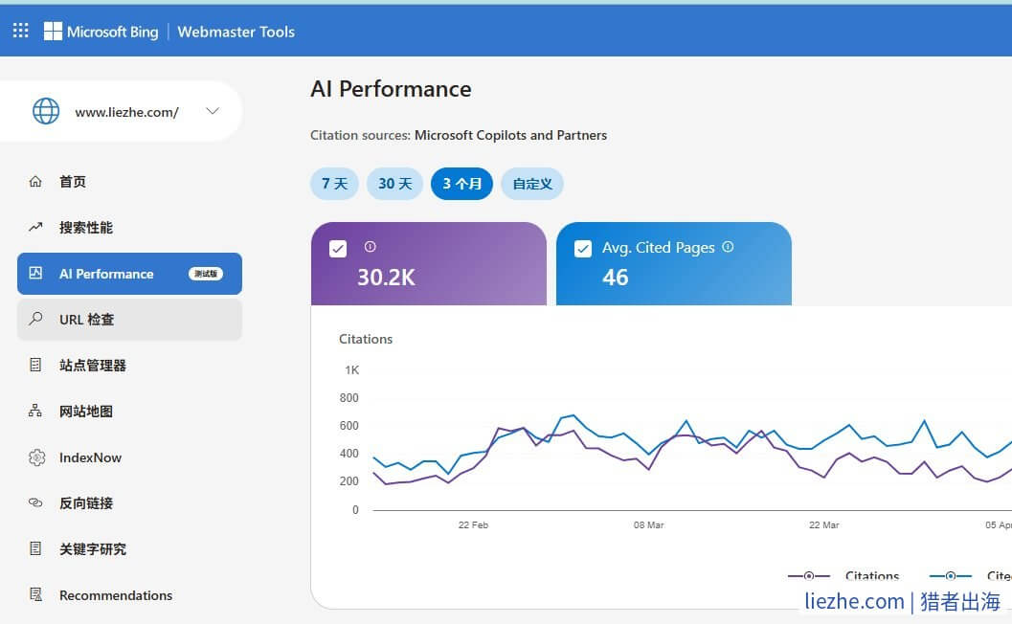Click the 22 Feb axis label
Screen dimensions: 1012x624
pos(473,524)
